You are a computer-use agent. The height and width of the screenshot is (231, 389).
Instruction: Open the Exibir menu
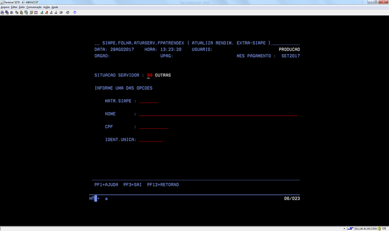[x=22, y=7]
